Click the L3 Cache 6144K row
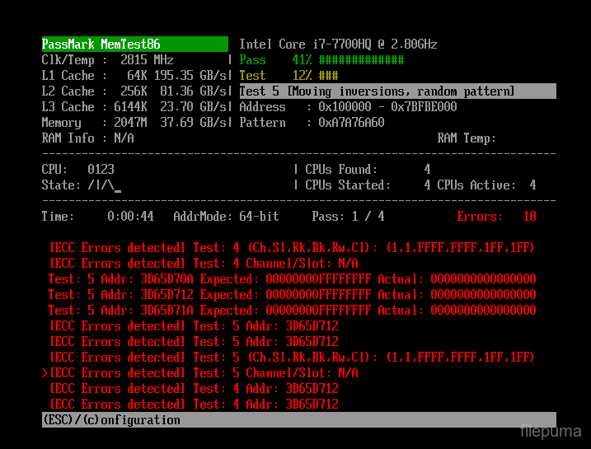Viewport: 591px width, 449px height. tap(134, 107)
